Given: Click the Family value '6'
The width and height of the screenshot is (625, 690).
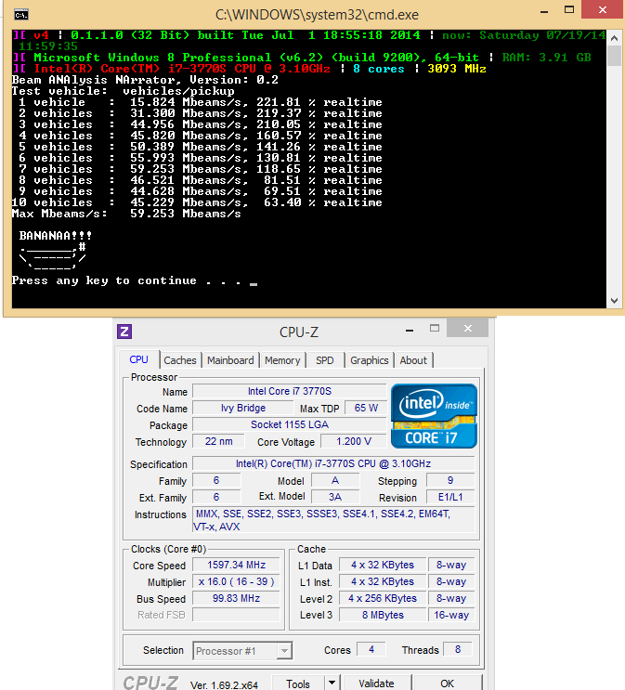Looking at the screenshot, I should coord(216,480).
